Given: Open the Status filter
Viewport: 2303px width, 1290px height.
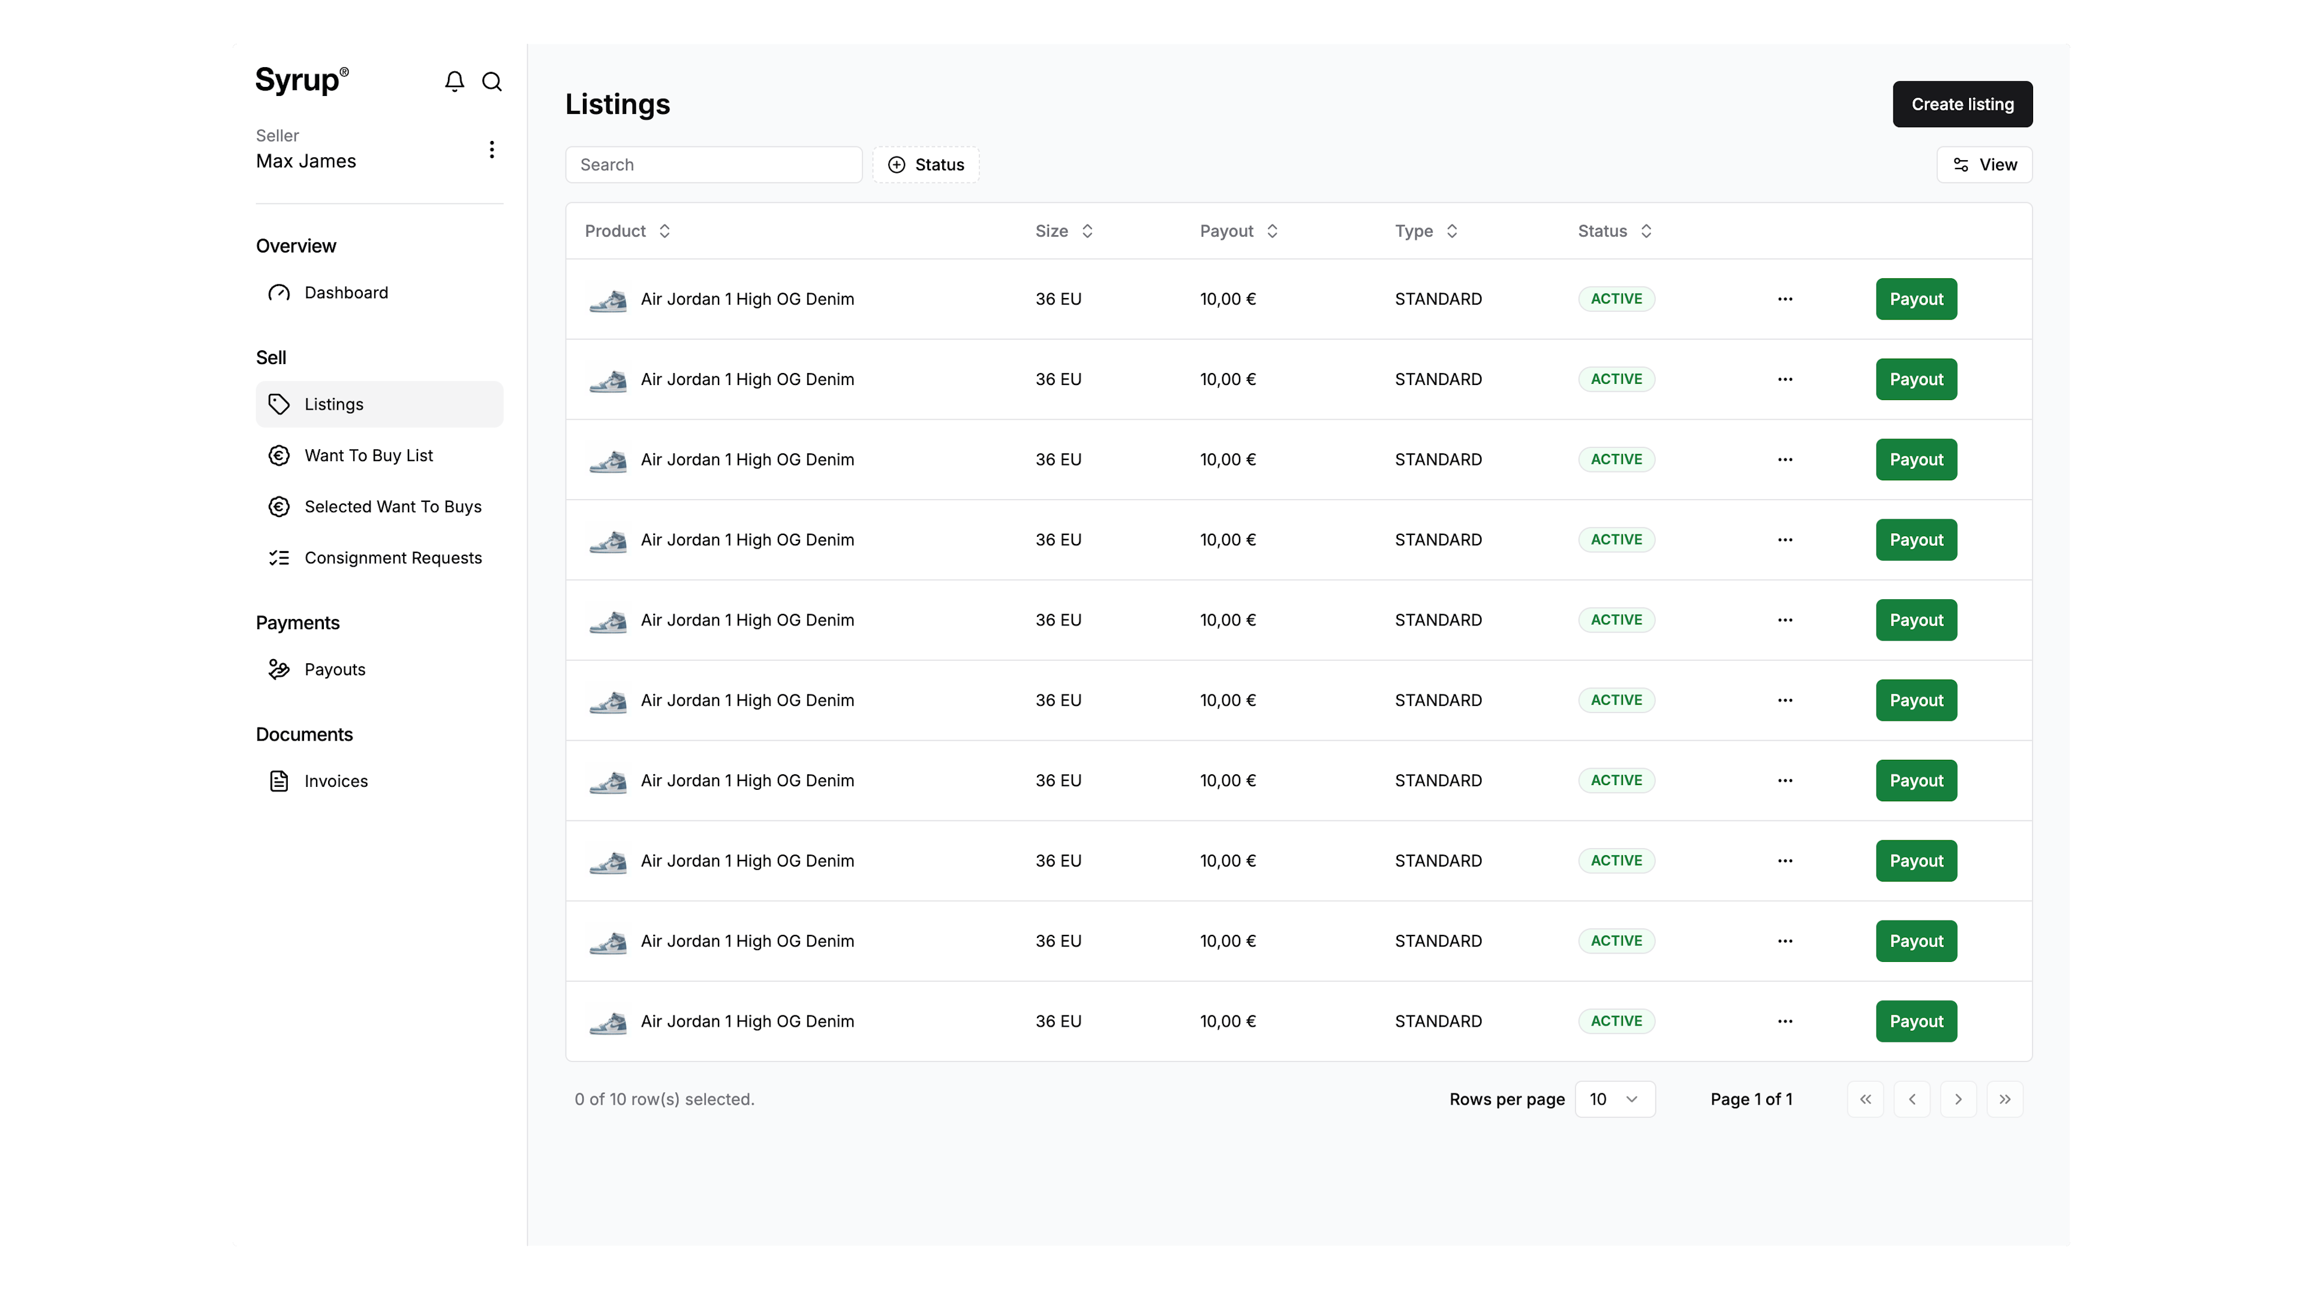Looking at the screenshot, I should click(925, 164).
